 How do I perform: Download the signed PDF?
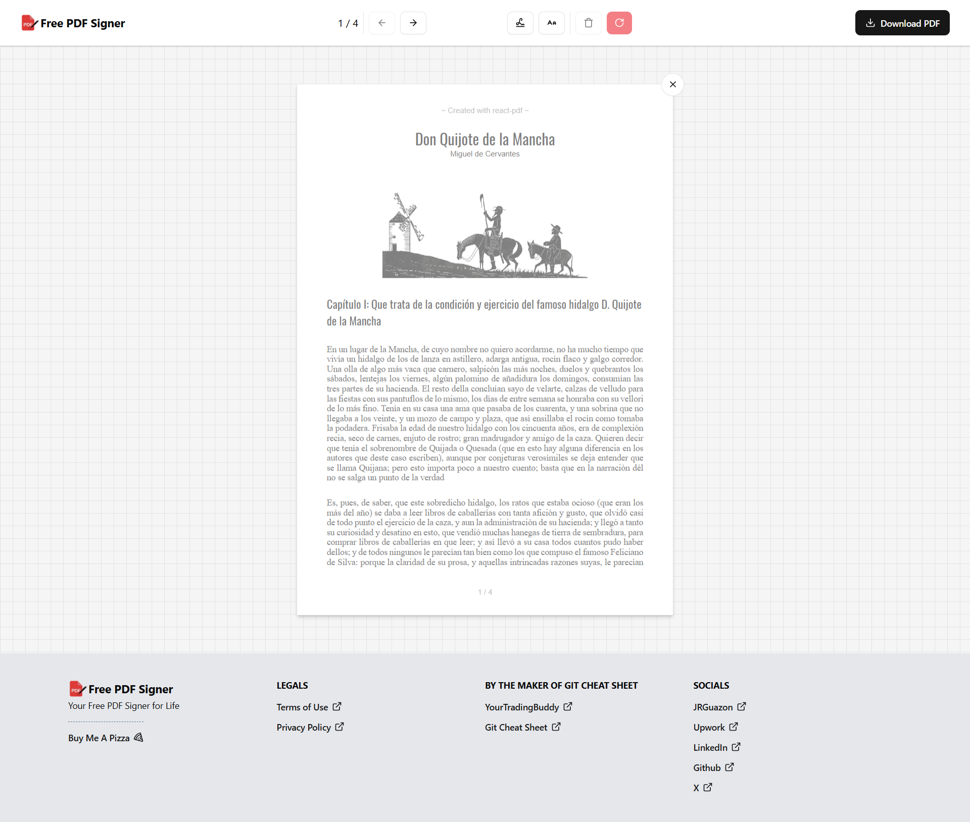(902, 23)
